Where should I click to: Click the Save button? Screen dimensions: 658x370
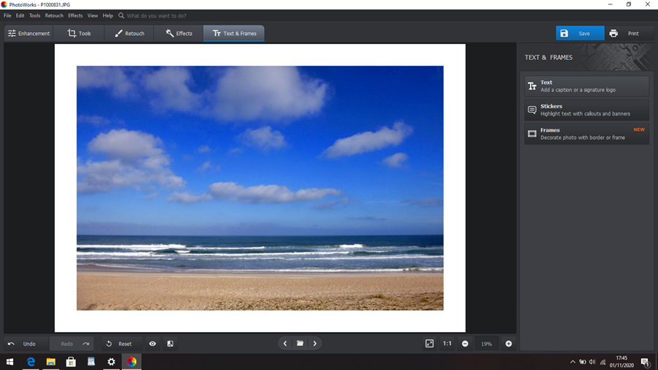[x=579, y=34]
